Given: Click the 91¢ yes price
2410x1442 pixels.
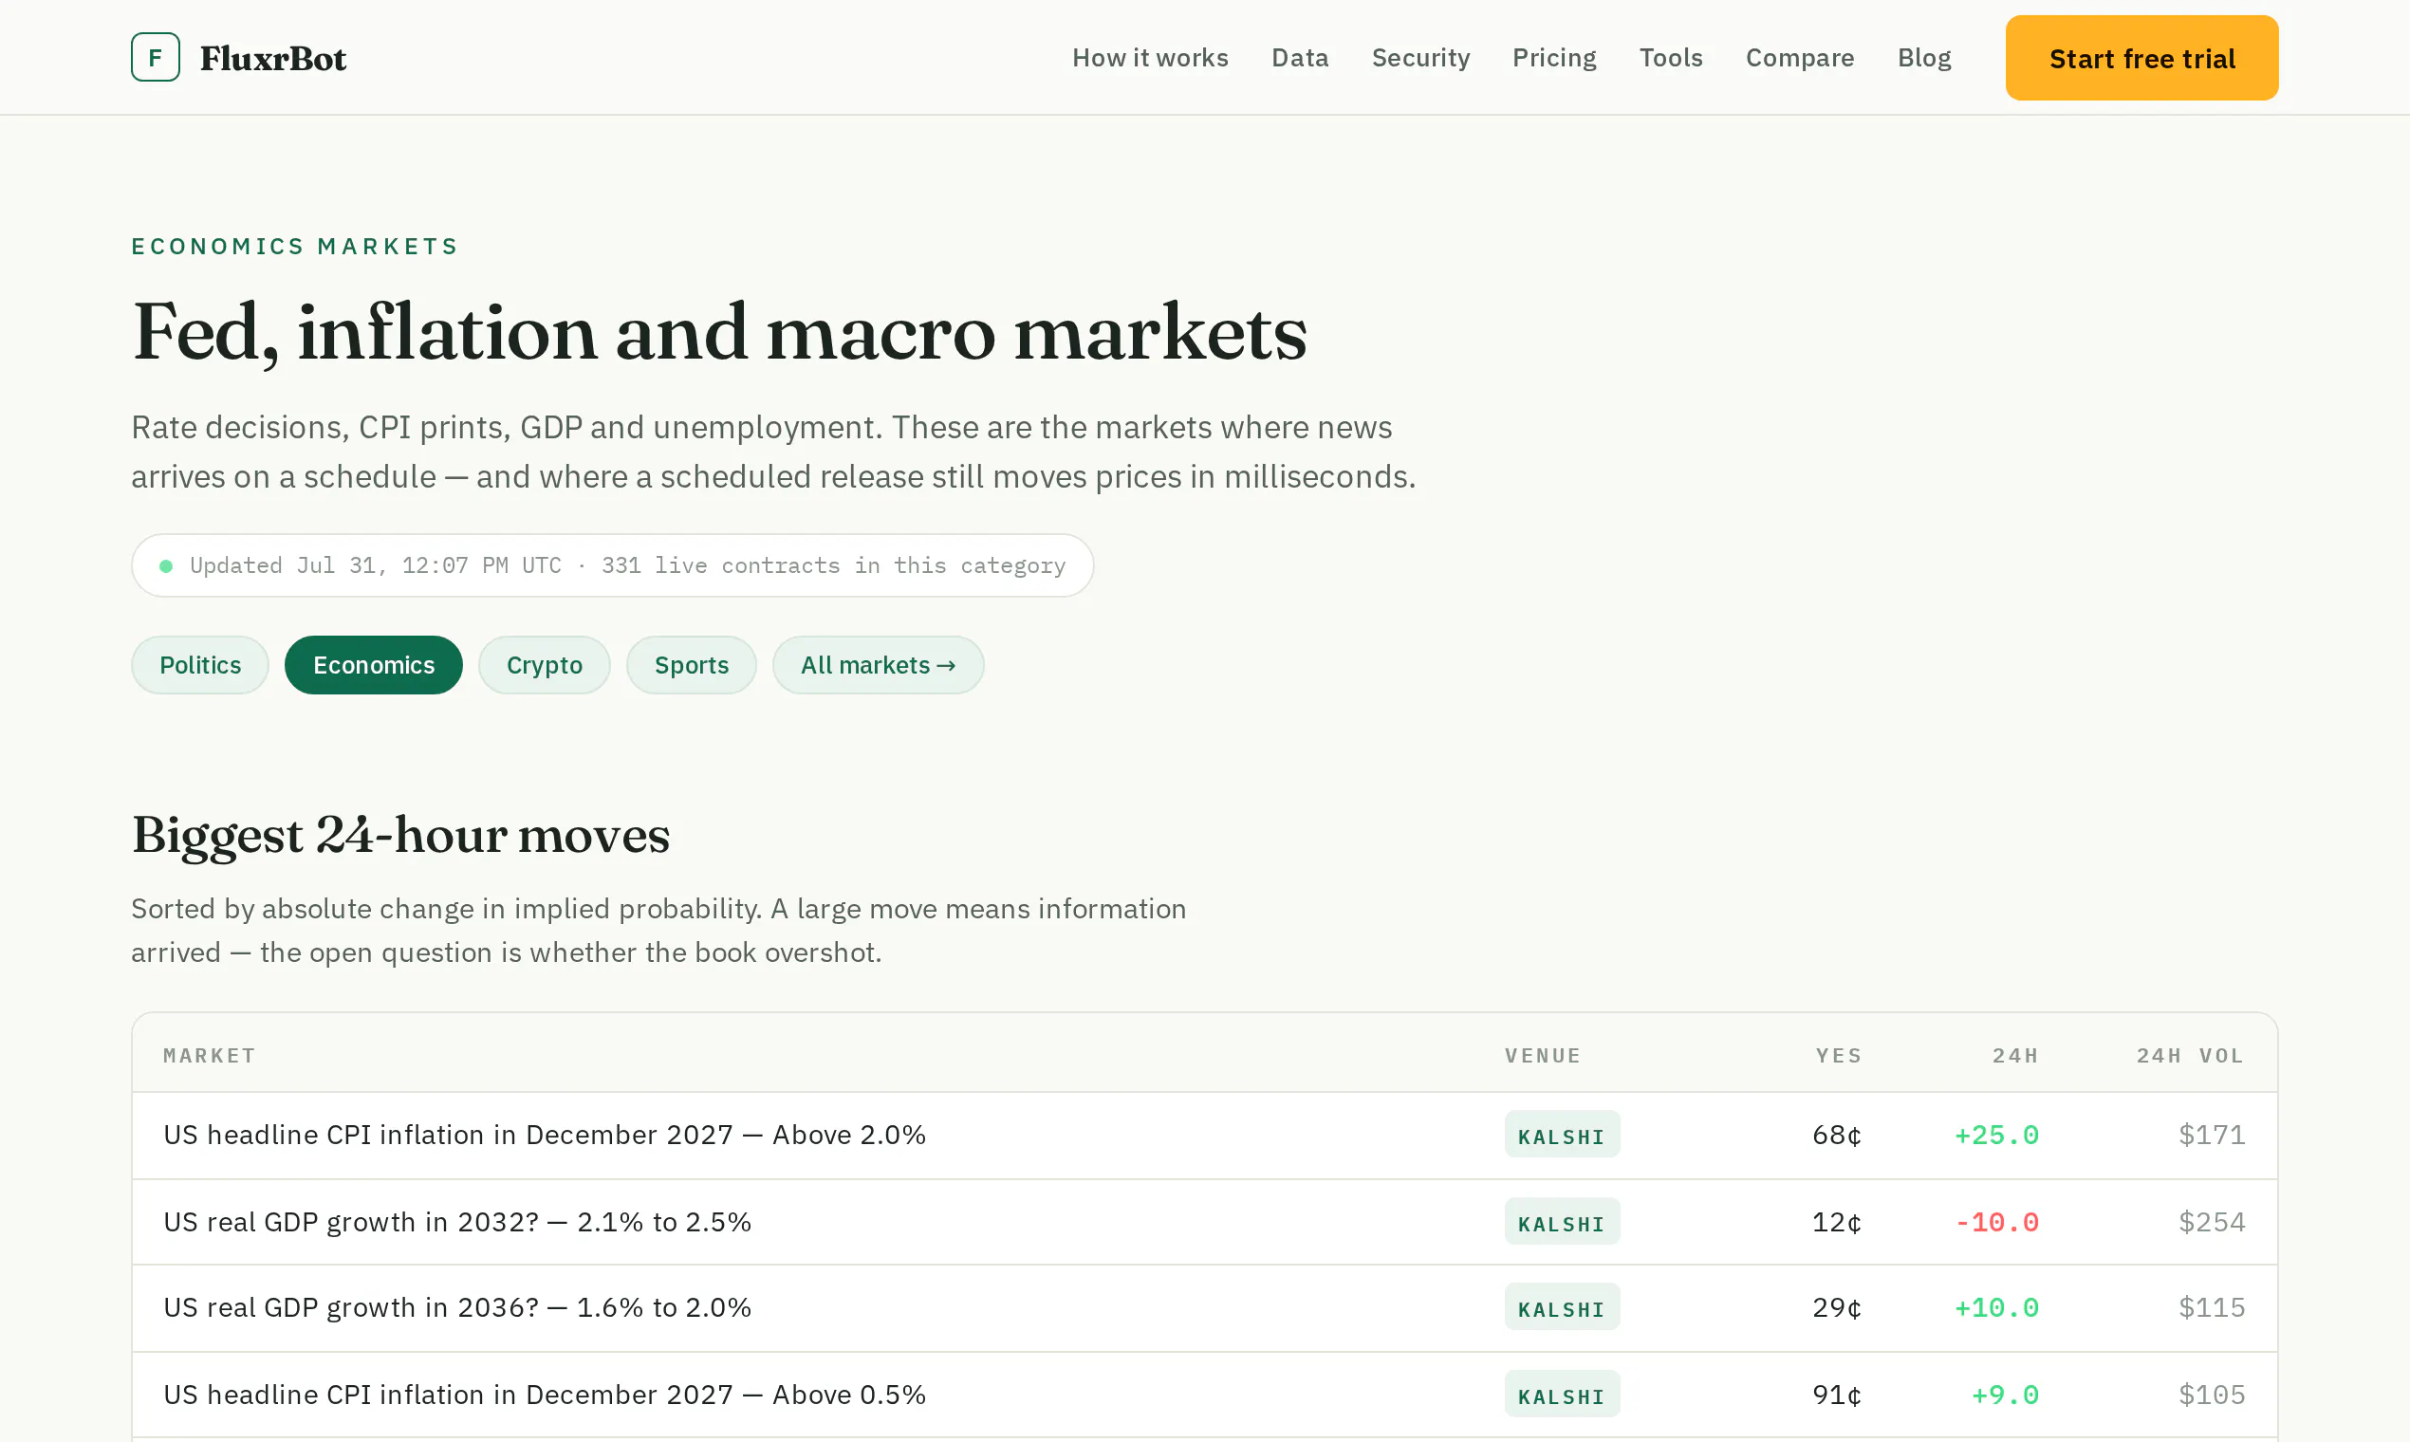Looking at the screenshot, I should coord(1838,1396).
